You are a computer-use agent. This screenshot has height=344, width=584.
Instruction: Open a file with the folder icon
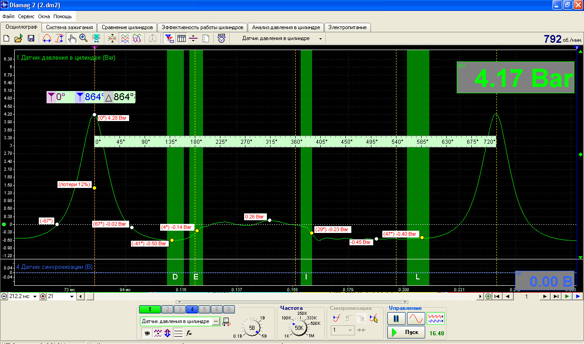pos(18,39)
